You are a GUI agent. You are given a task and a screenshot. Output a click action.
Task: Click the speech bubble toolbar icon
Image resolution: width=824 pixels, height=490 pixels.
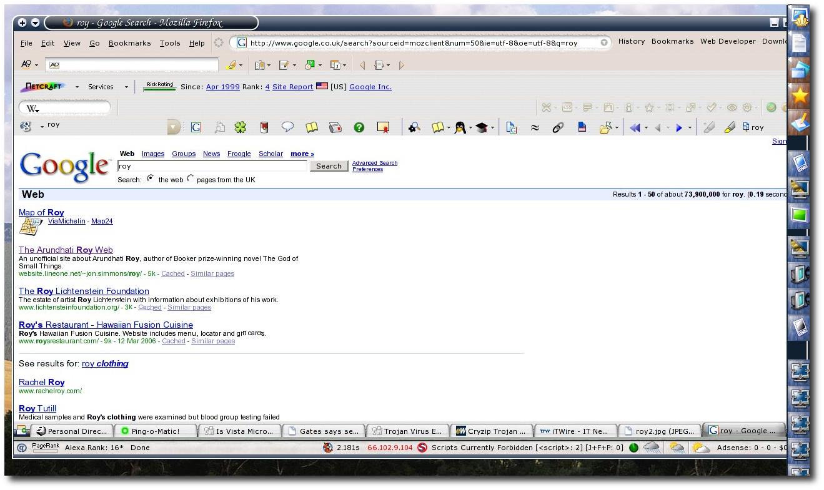point(287,127)
